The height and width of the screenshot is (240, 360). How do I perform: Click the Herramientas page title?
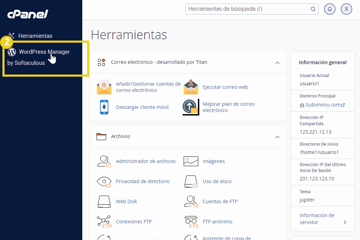[129, 35]
